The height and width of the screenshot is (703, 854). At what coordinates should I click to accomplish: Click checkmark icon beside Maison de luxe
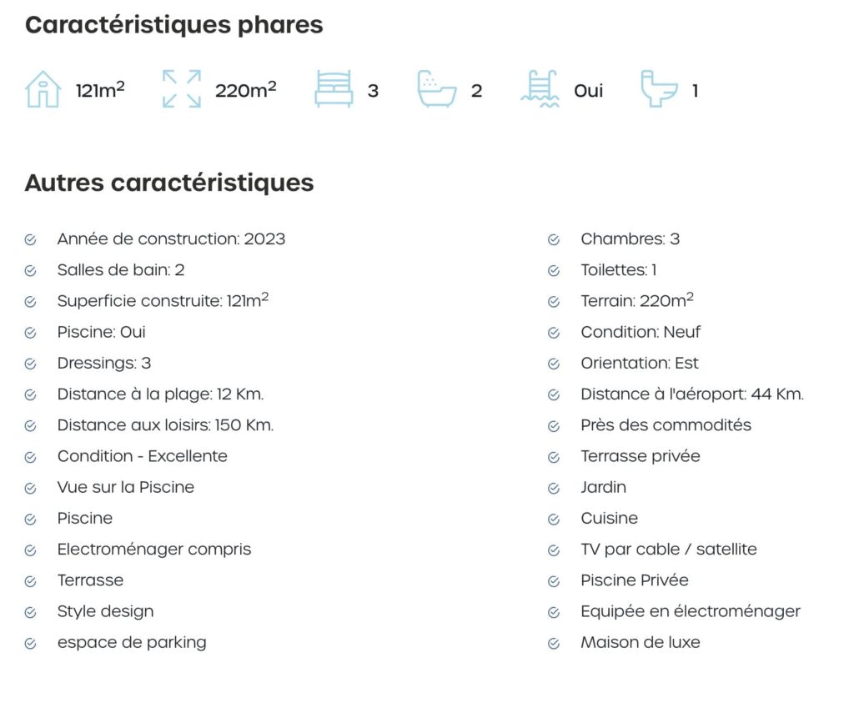[554, 644]
